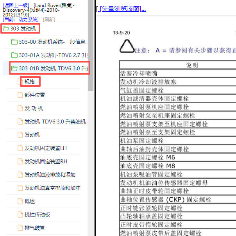
Task: Open unspaced 发动机 document above 发动机固定装置LH
Action: [32, 135]
